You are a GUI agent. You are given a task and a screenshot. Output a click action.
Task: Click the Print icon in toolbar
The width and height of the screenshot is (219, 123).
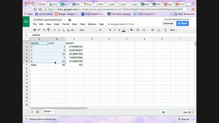[x=35, y=30]
